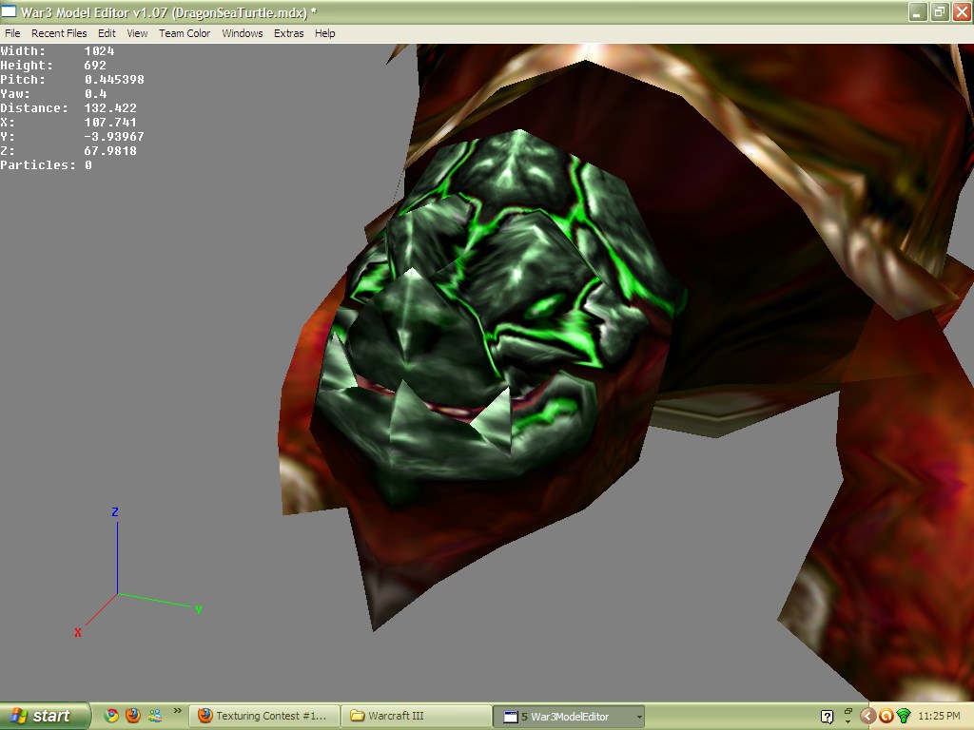Viewport: 974px width, 730px height.
Task: Open the Windows menu
Action: click(x=243, y=33)
